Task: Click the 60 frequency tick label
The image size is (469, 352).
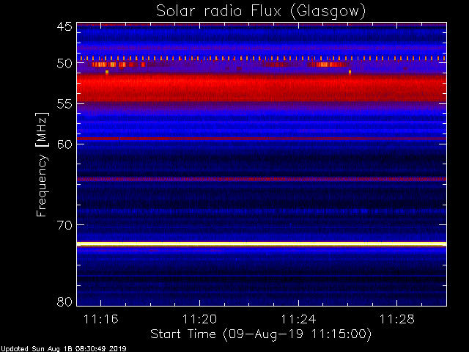Action: tap(64, 144)
